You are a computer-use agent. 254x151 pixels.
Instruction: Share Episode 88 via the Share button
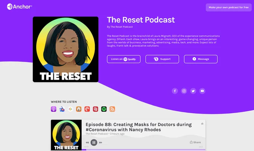(195, 142)
